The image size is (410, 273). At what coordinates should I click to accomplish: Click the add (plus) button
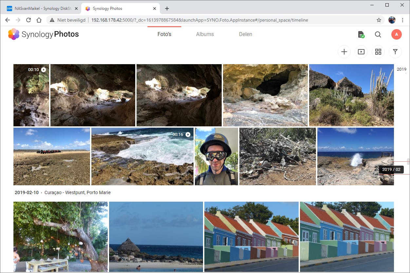pyautogui.click(x=344, y=52)
